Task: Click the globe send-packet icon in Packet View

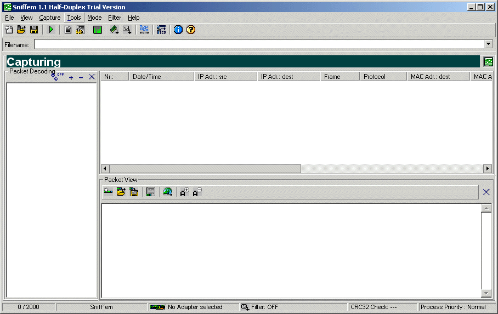Action: coord(168,192)
